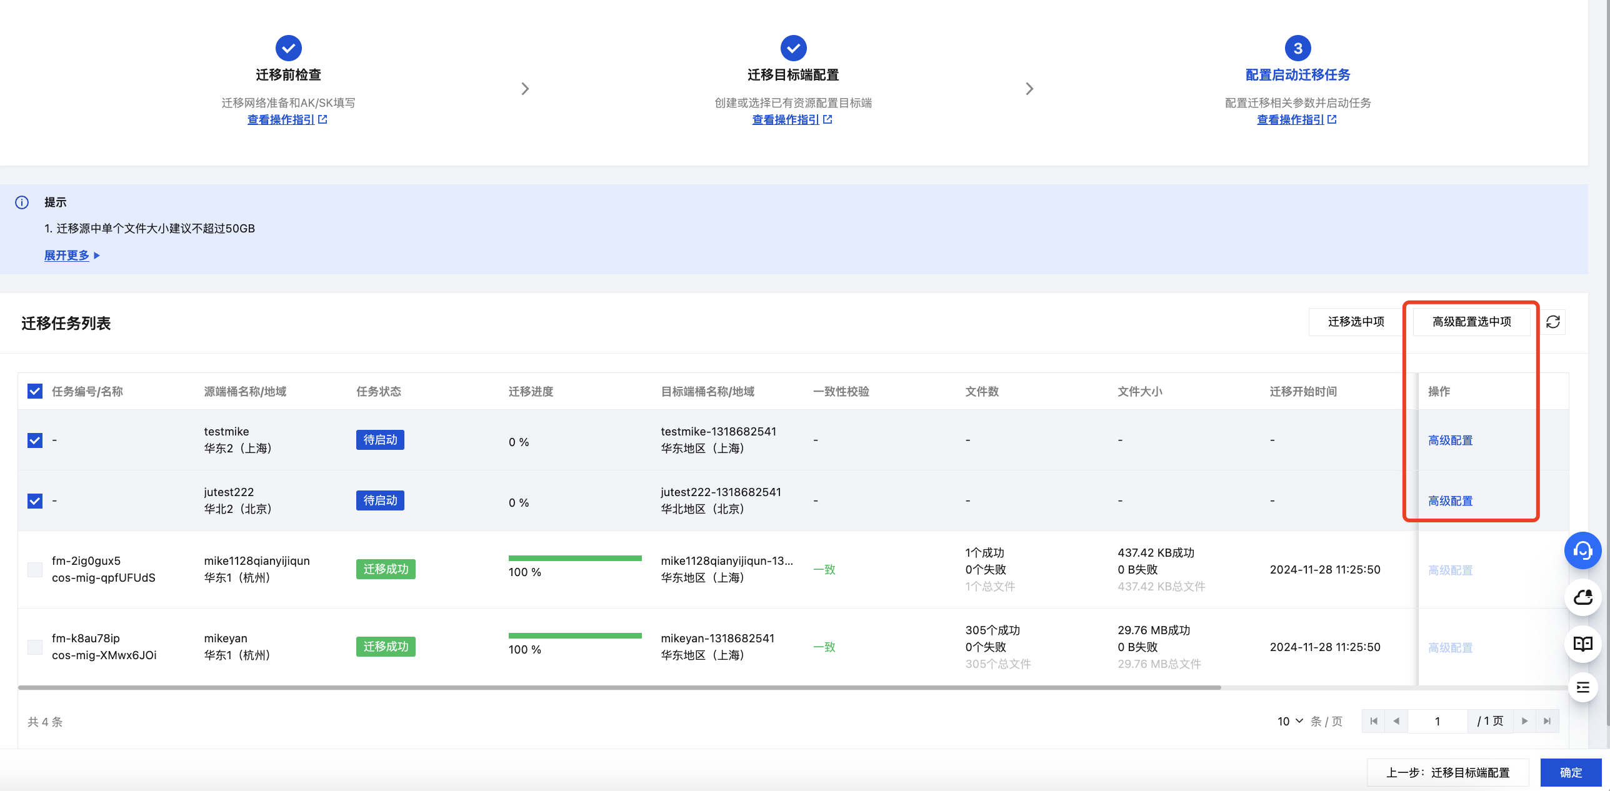Screen dimensions: 1610x791
Task: Click the chevron after 迁移前检查 step
Action: pyautogui.click(x=525, y=89)
